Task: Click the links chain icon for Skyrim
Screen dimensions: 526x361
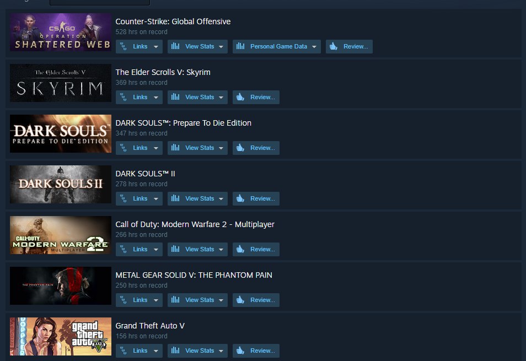Action: pyautogui.click(x=124, y=97)
